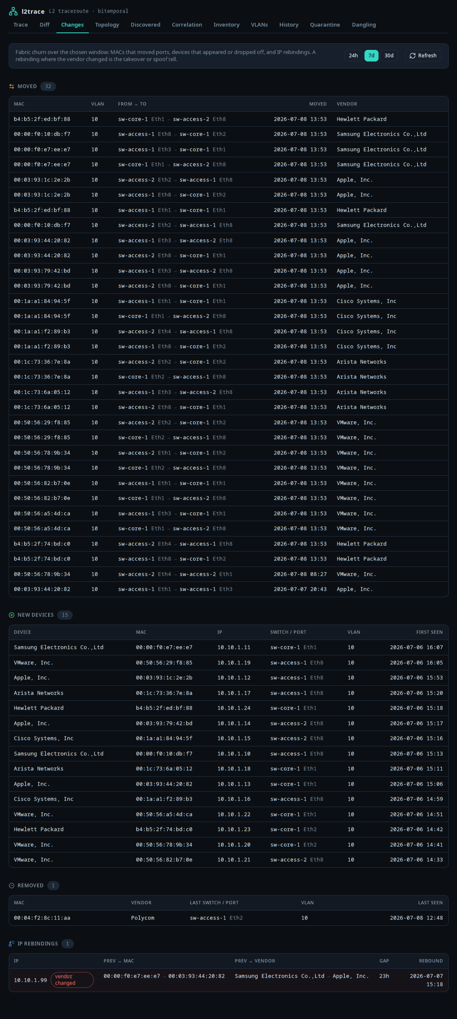Viewport: 457px width, 1019px height.
Task: Click the PREV → VENDOR column header
Action: [255, 961]
